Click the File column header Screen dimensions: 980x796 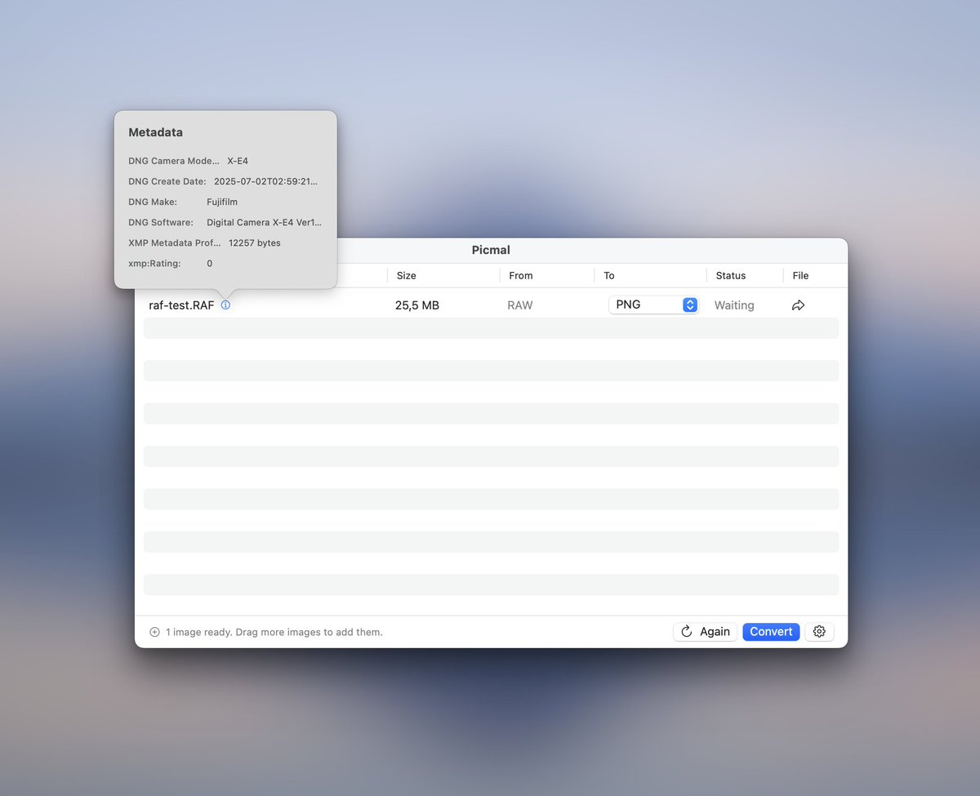tap(800, 275)
